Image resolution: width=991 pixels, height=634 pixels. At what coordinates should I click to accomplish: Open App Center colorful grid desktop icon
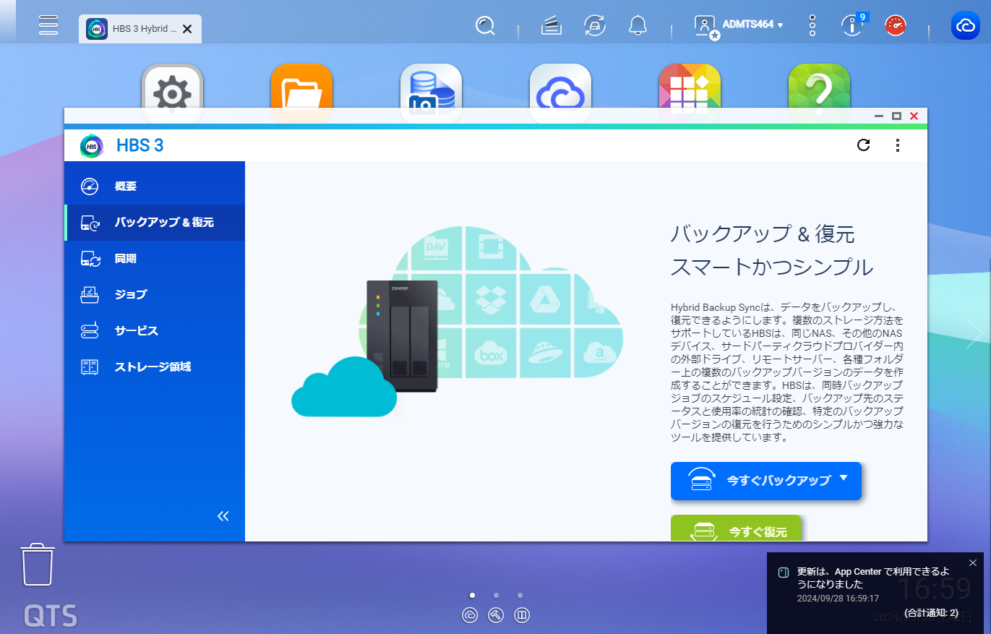point(690,87)
